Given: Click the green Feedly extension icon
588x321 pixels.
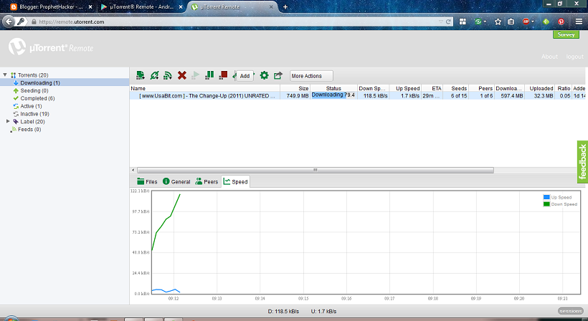Looking at the screenshot, I should pos(546,21).
